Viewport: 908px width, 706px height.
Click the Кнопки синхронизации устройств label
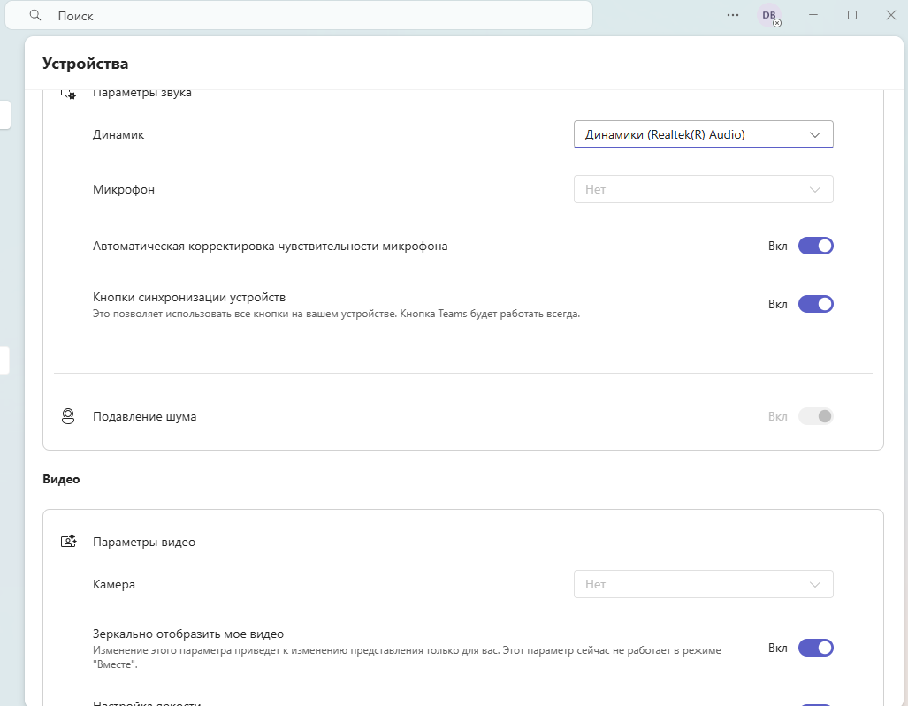click(x=189, y=298)
